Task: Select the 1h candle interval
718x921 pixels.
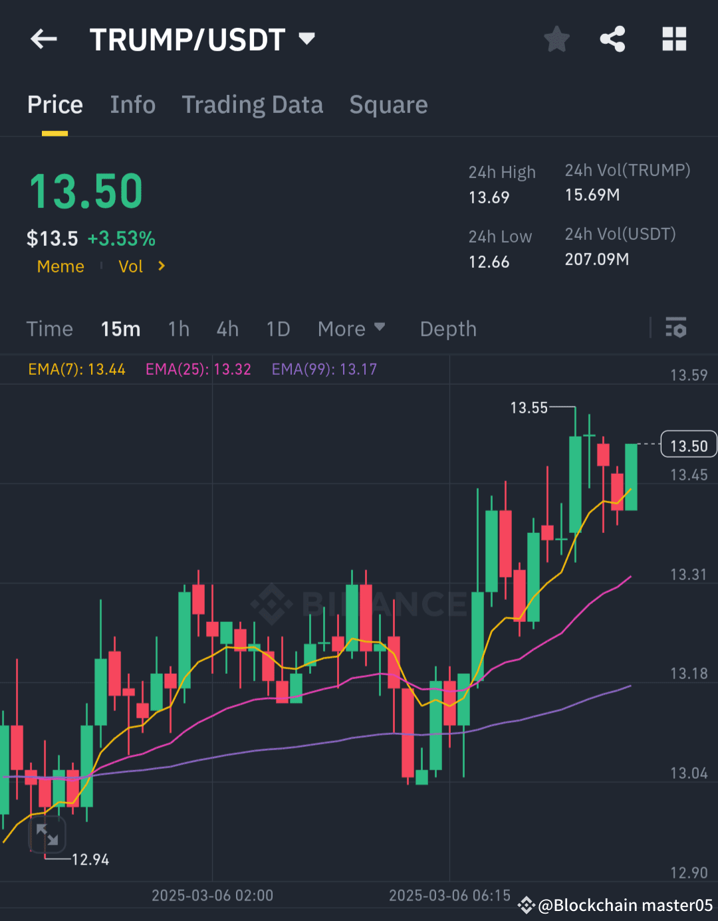Action: [178, 328]
